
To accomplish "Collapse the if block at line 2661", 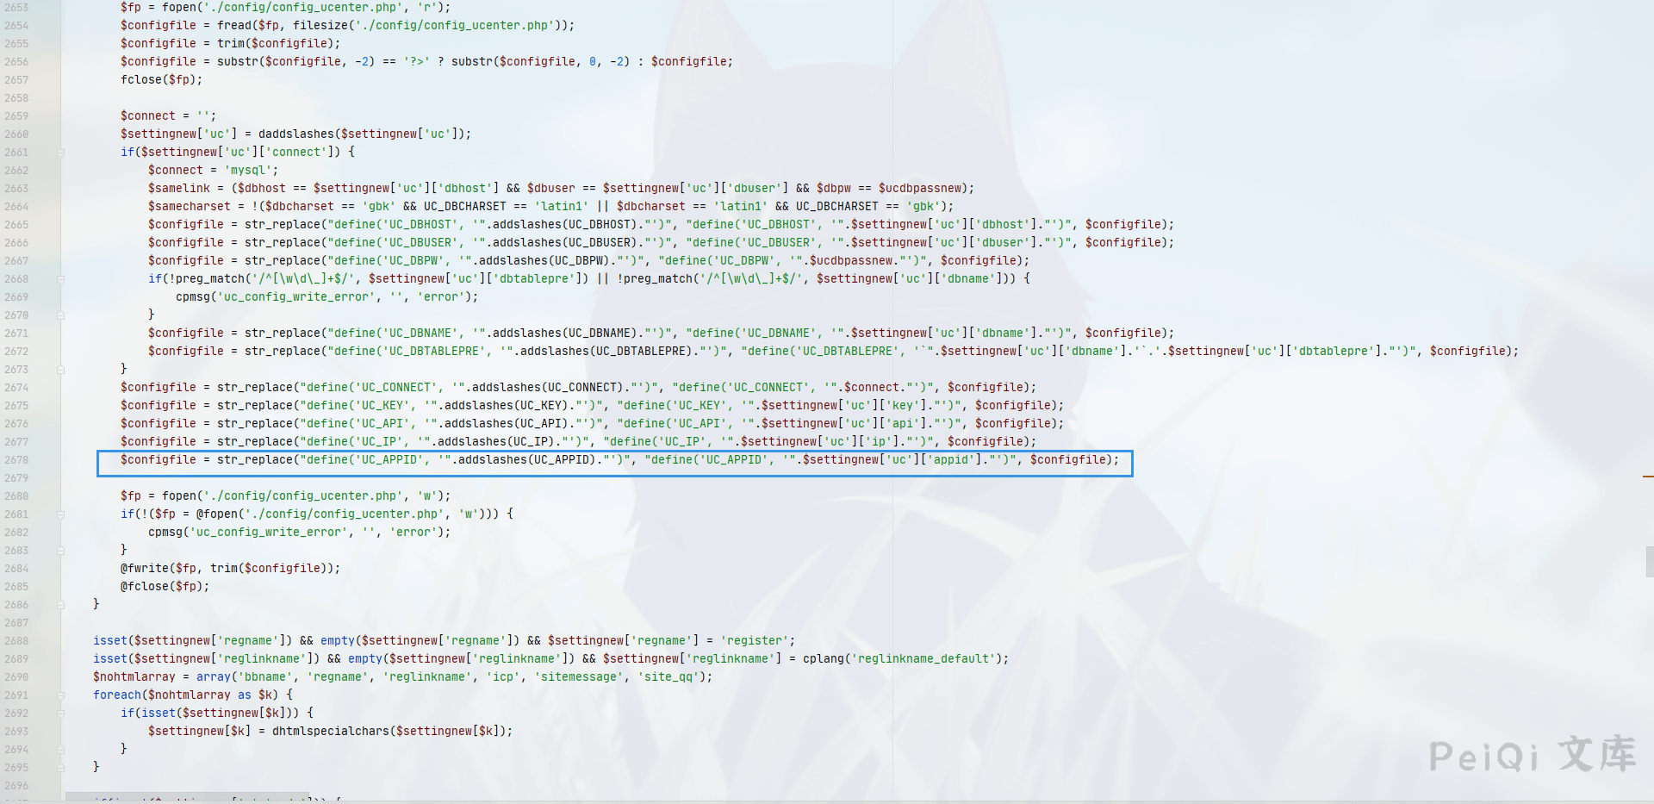I will [60, 153].
